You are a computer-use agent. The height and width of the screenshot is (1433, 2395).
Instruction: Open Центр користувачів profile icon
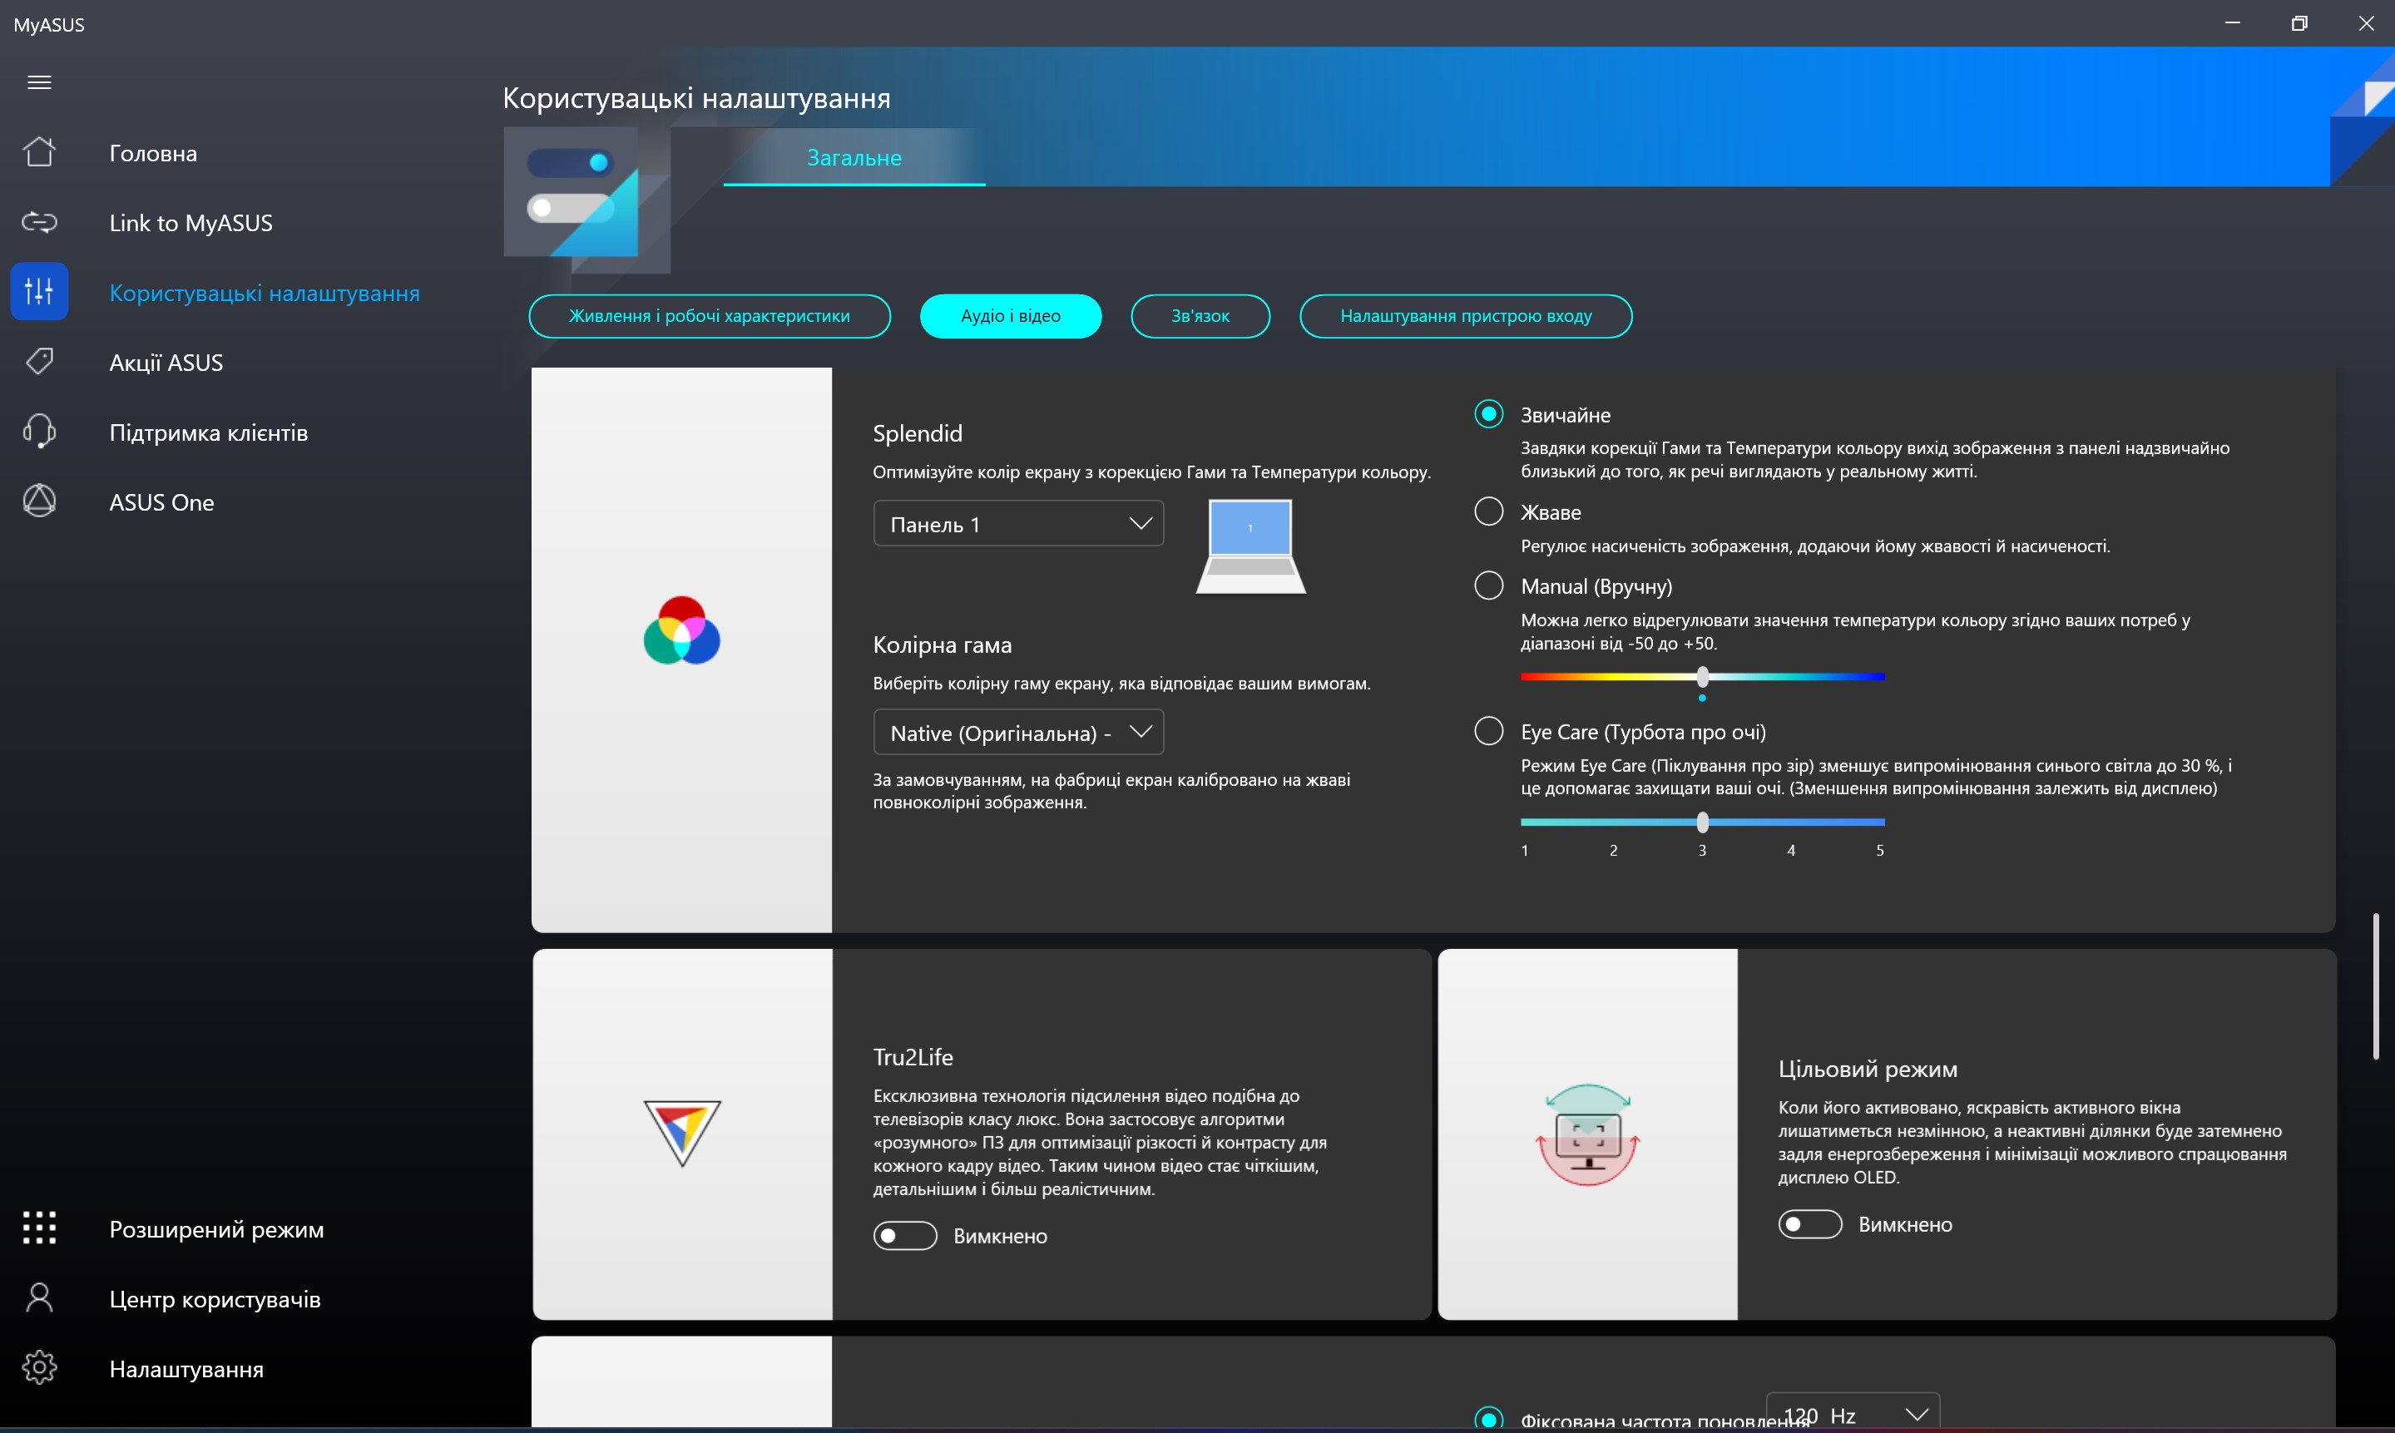pyautogui.click(x=40, y=1297)
